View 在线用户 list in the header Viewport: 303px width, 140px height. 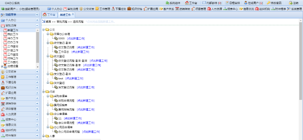tap(253, 3)
